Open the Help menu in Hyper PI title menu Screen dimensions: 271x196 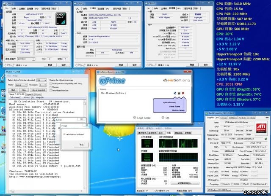[15, 76]
